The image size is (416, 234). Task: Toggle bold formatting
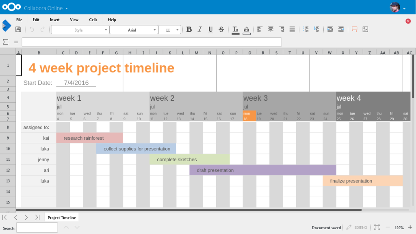coord(189,29)
